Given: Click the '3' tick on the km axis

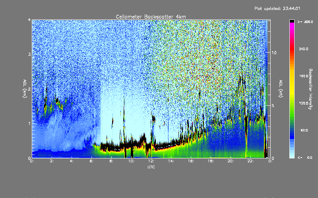Looking at the screenshot, I should tap(29, 54).
